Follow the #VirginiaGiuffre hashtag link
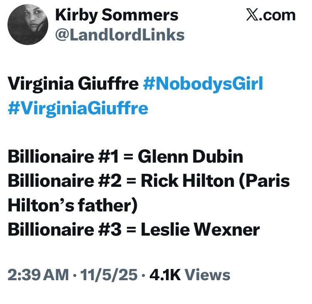Image resolution: width=312 pixels, height=304 pixels. coord(78,108)
